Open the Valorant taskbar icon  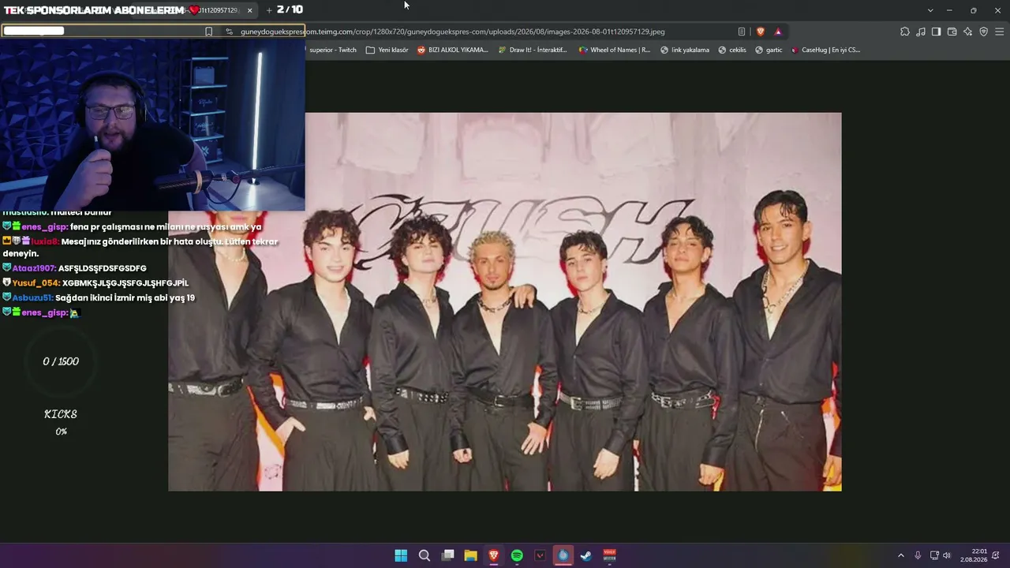tap(540, 555)
